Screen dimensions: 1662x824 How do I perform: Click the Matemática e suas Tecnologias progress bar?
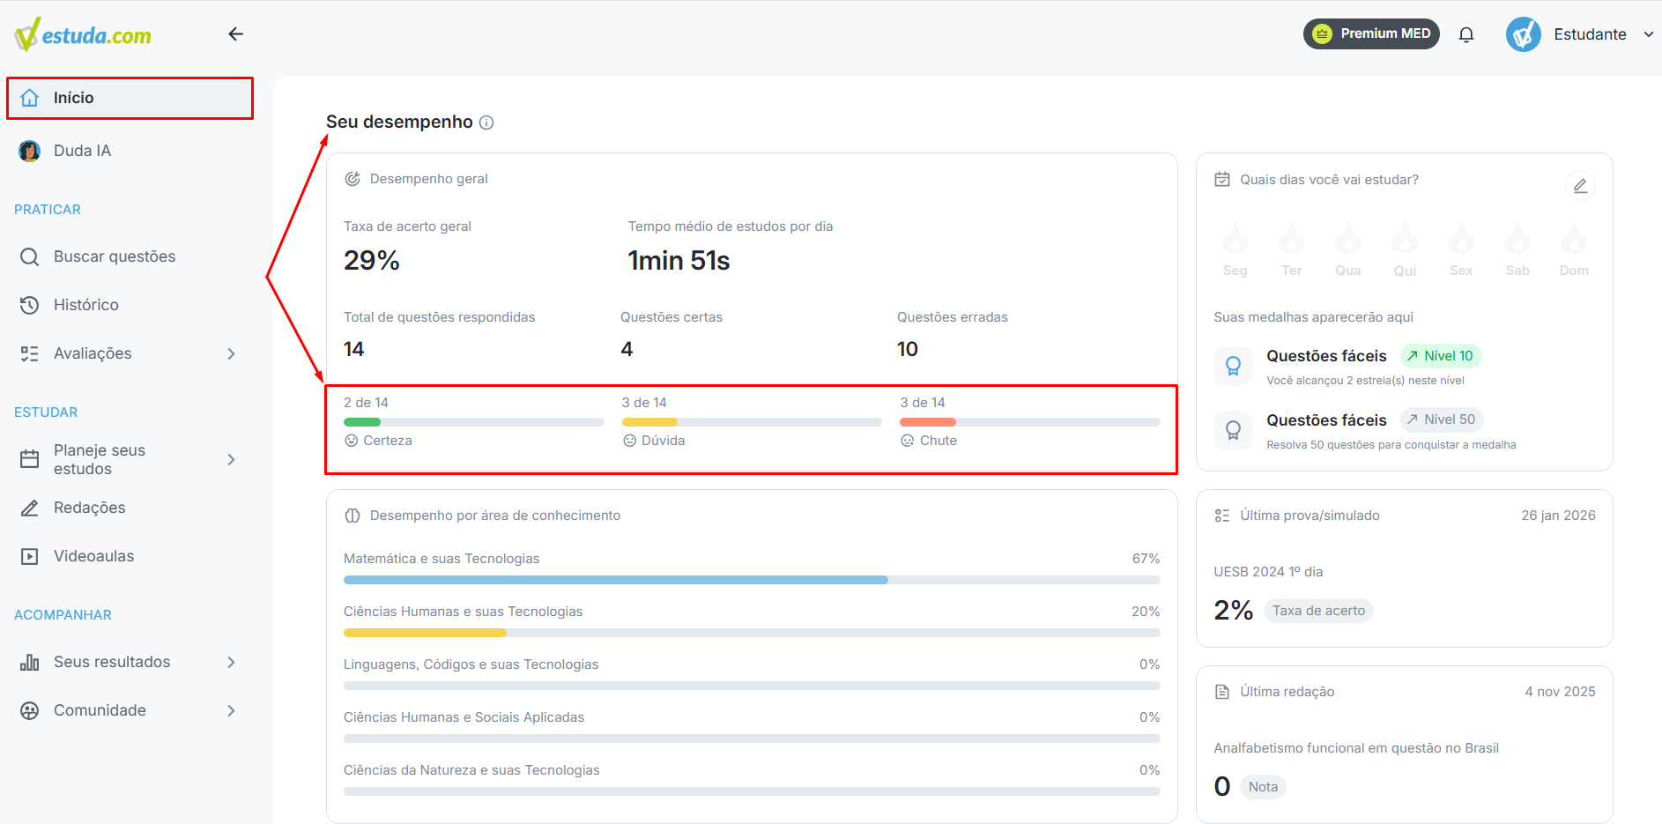(x=752, y=580)
